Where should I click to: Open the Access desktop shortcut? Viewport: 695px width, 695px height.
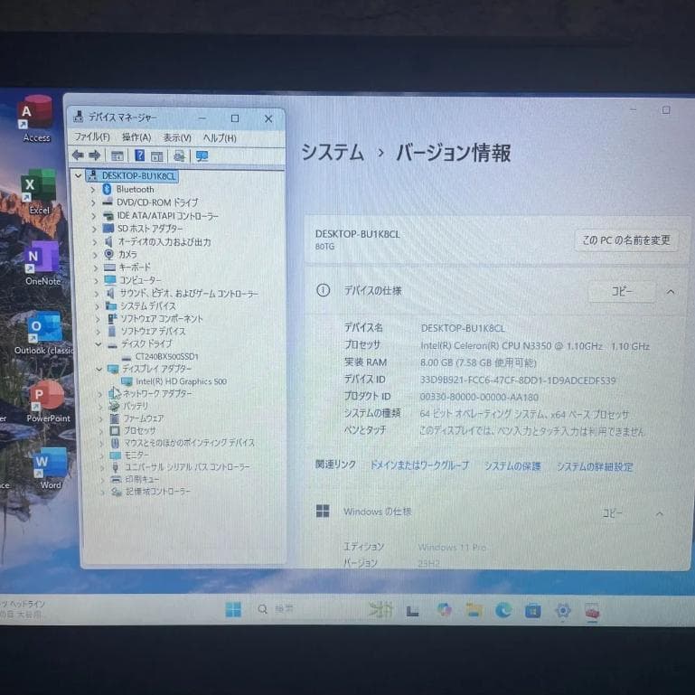click(x=37, y=119)
